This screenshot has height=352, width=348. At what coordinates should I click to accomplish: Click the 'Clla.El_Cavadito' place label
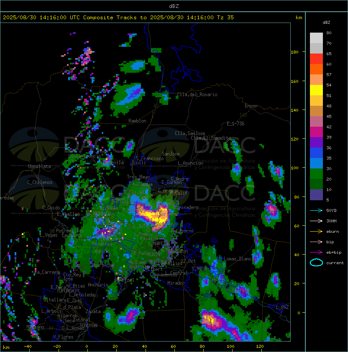point(211,138)
